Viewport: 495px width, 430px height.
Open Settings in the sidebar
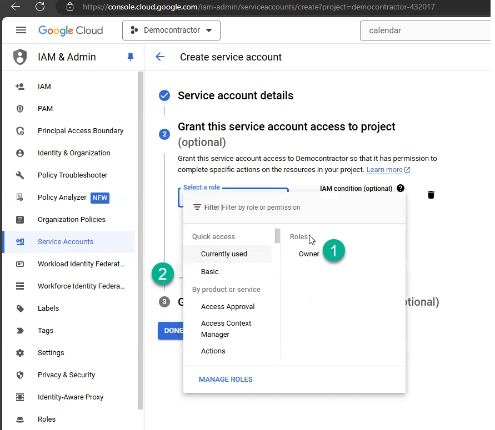[51, 353]
